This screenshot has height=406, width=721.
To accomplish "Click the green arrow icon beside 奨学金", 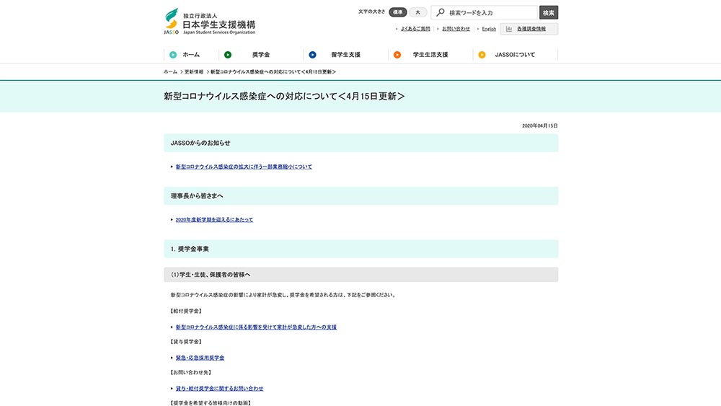I will point(228,55).
